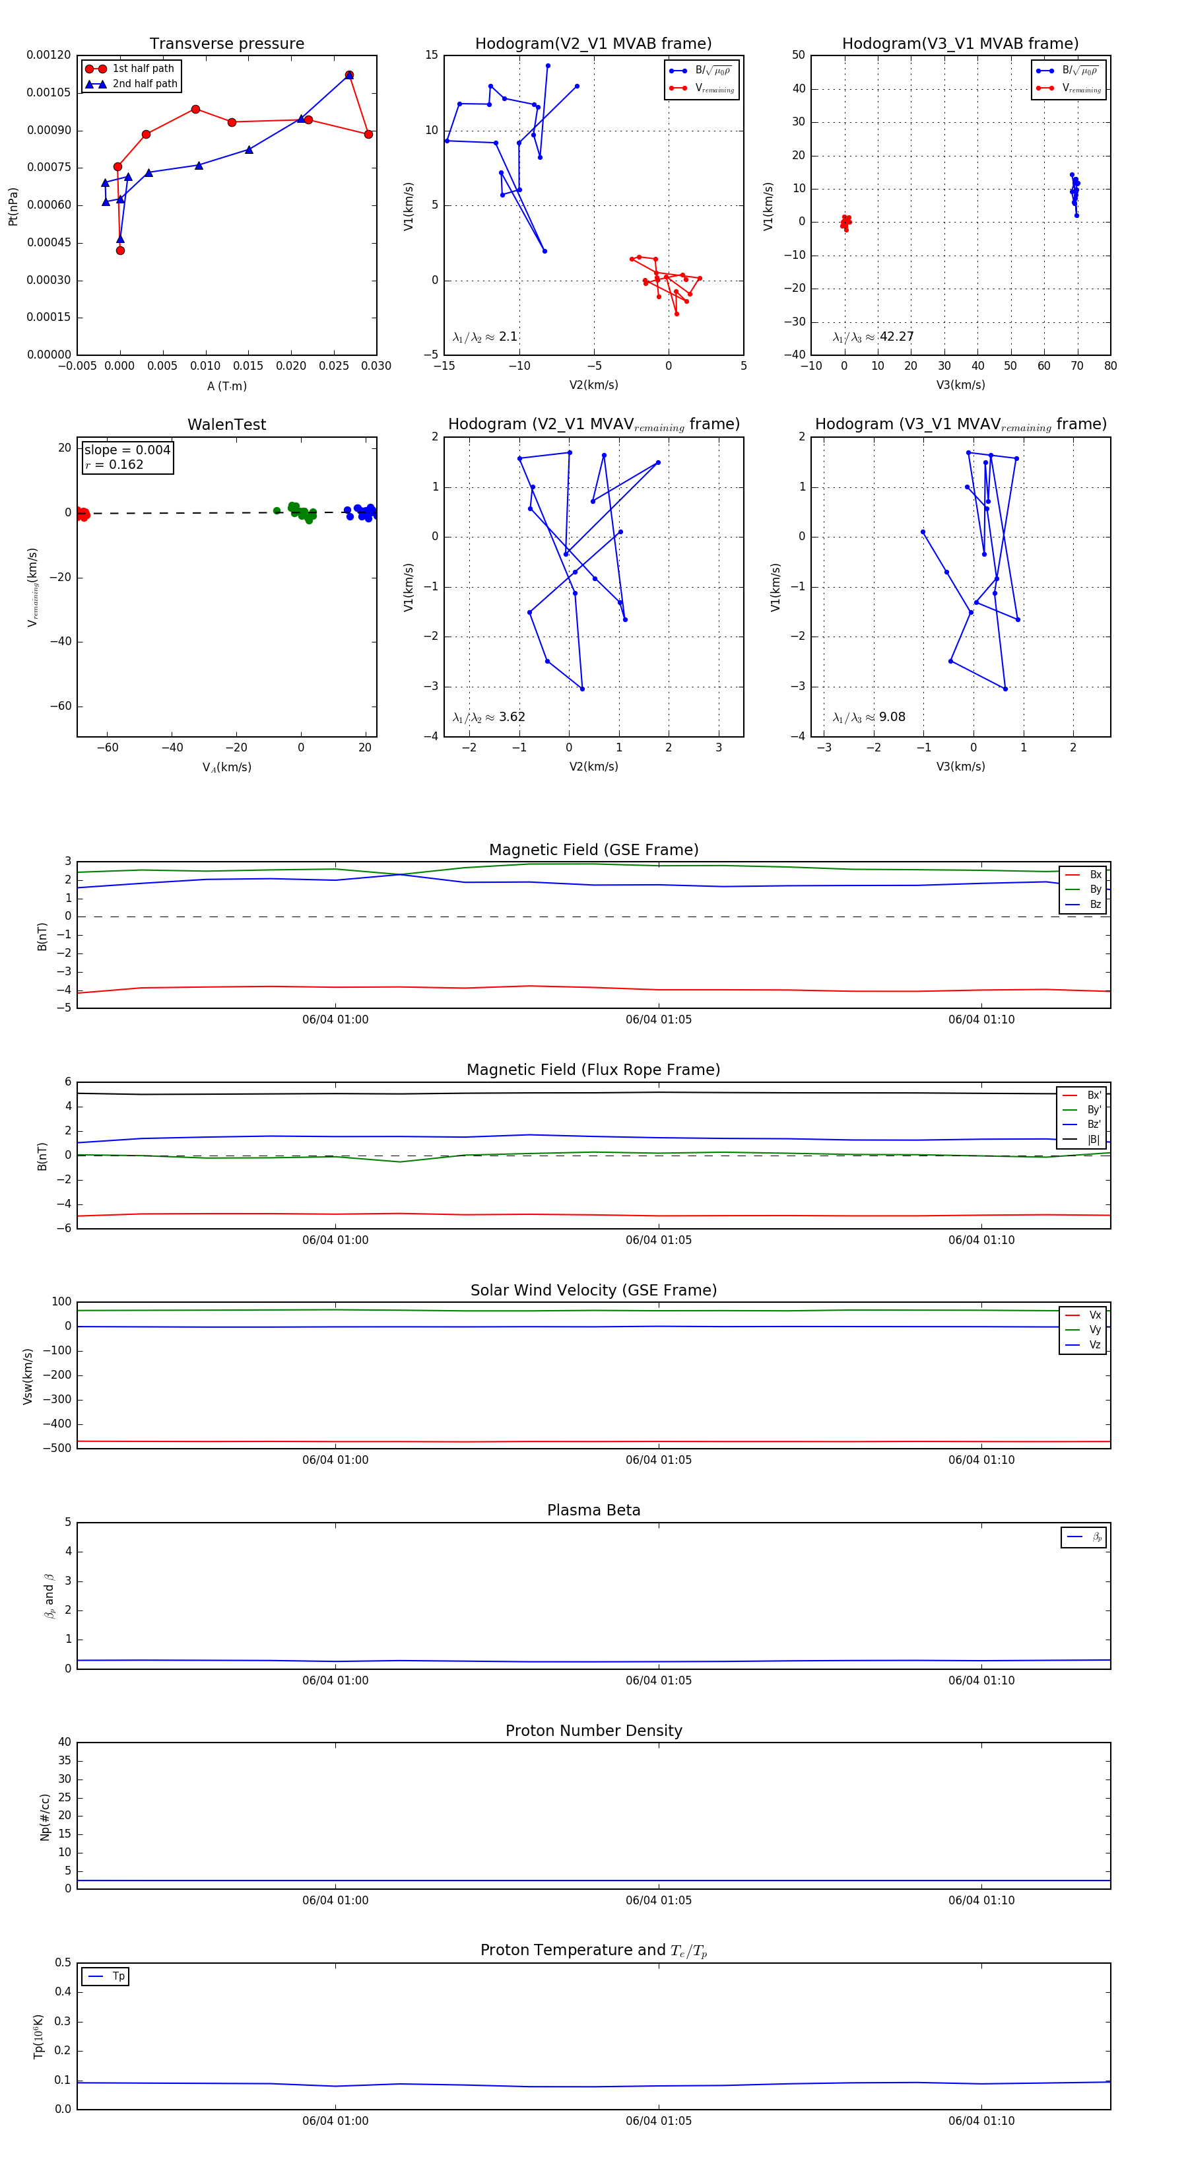The height and width of the screenshot is (2179, 1188).
Task: Click the red marker cluster in the V3_V1 MVAB hodogram
Action: click(845, 223)
